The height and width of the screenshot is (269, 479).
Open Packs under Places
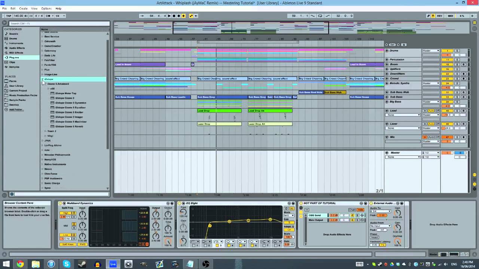click(x=13, y=81)
